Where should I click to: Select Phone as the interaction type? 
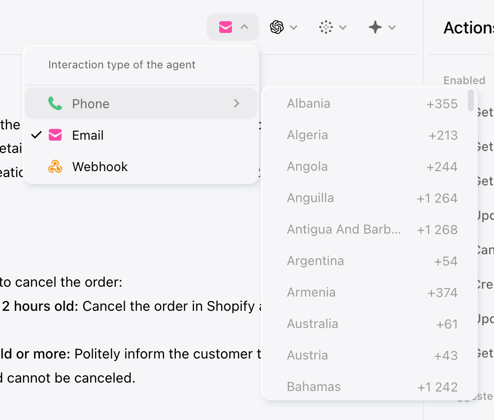(x=91, y=103)
